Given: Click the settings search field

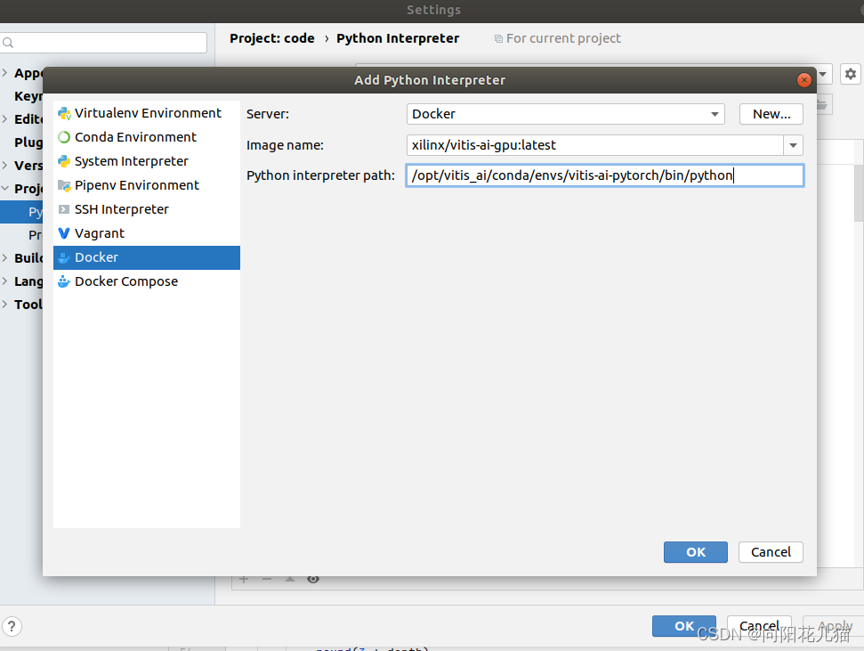Looking at the screenshot, I should point(103,42).
